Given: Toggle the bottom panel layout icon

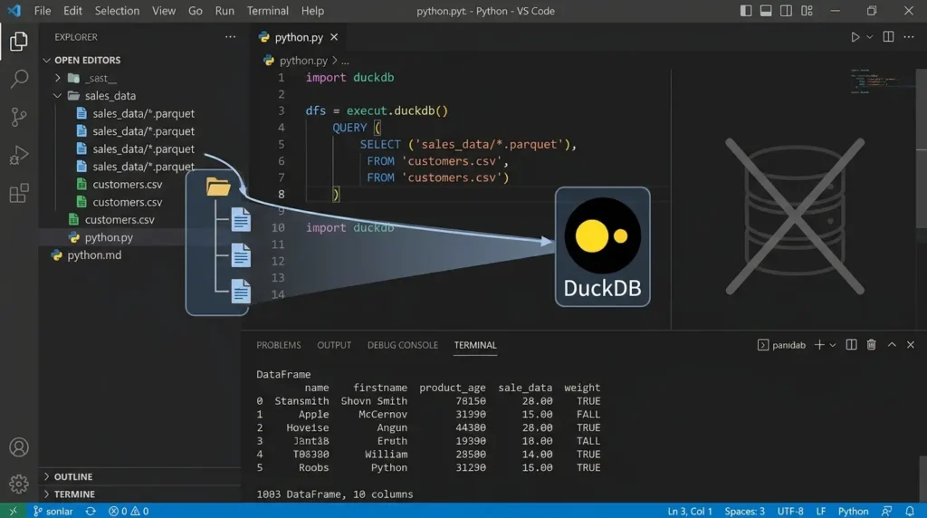Looking at the screenshot, I should pos(766,11).
